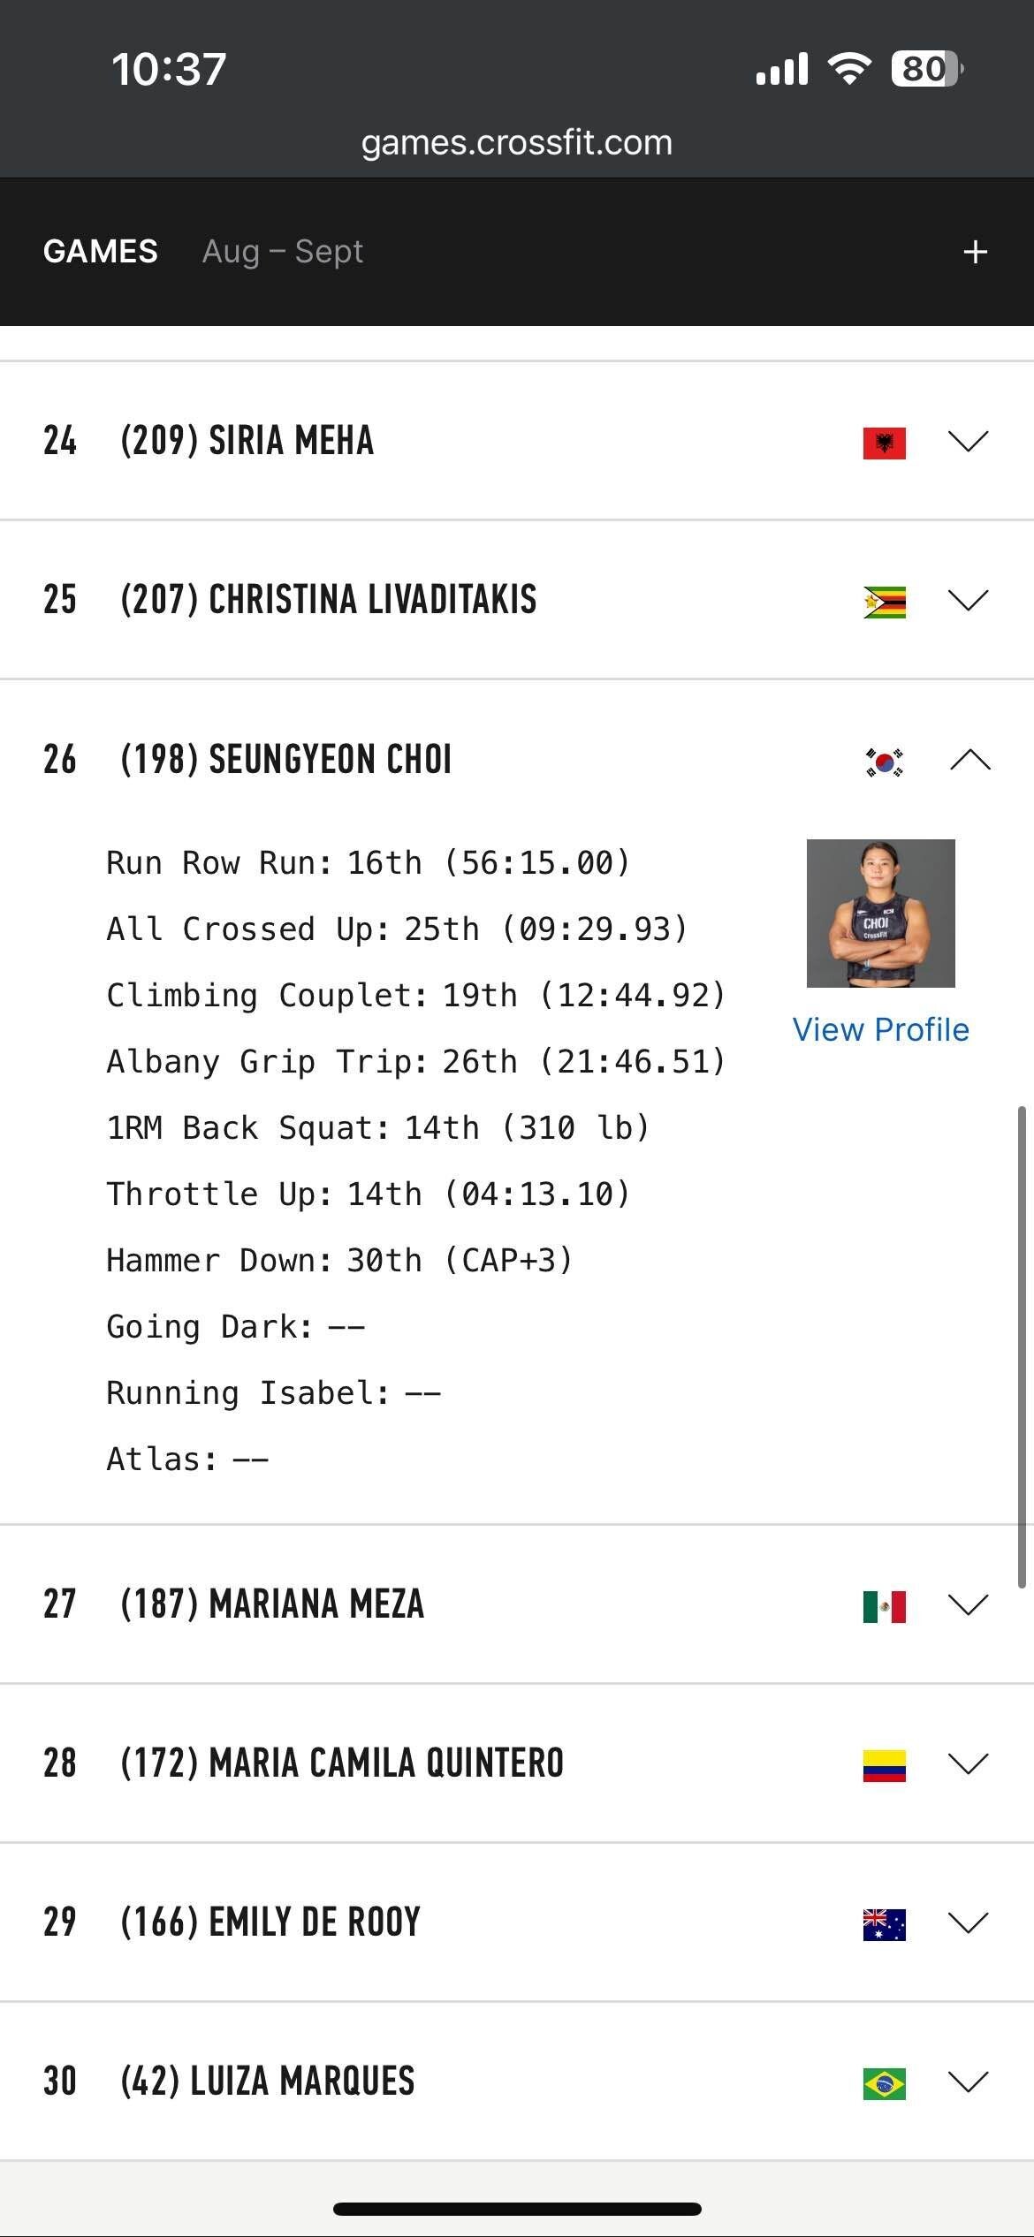This screenshot has height=2237, width=1034.
Task: Tap Seungyeon Choi's athlete photo
Action: coord(880,913)
